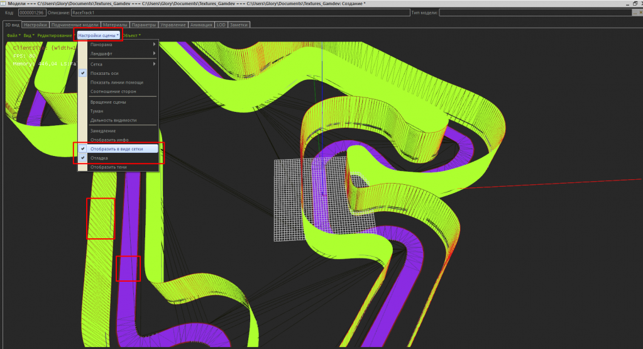The height and width of the screenshot is (349, 643).
Task: Click the Модели window icon in title bar
Action: click(x=4, y=4)
